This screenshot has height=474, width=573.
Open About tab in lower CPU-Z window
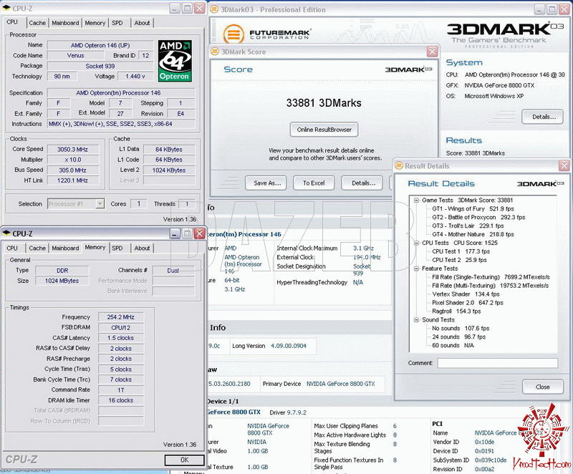[142, 248]
